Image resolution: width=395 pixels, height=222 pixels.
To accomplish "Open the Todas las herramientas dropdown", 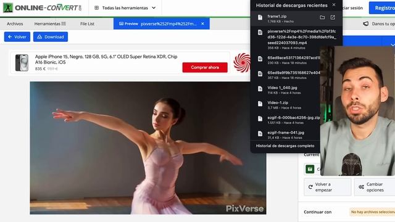I will 125,8.
